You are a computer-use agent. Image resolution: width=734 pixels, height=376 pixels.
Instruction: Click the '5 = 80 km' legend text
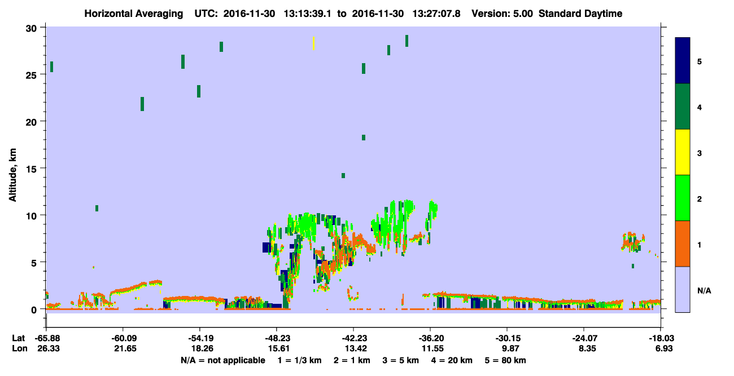505,360
